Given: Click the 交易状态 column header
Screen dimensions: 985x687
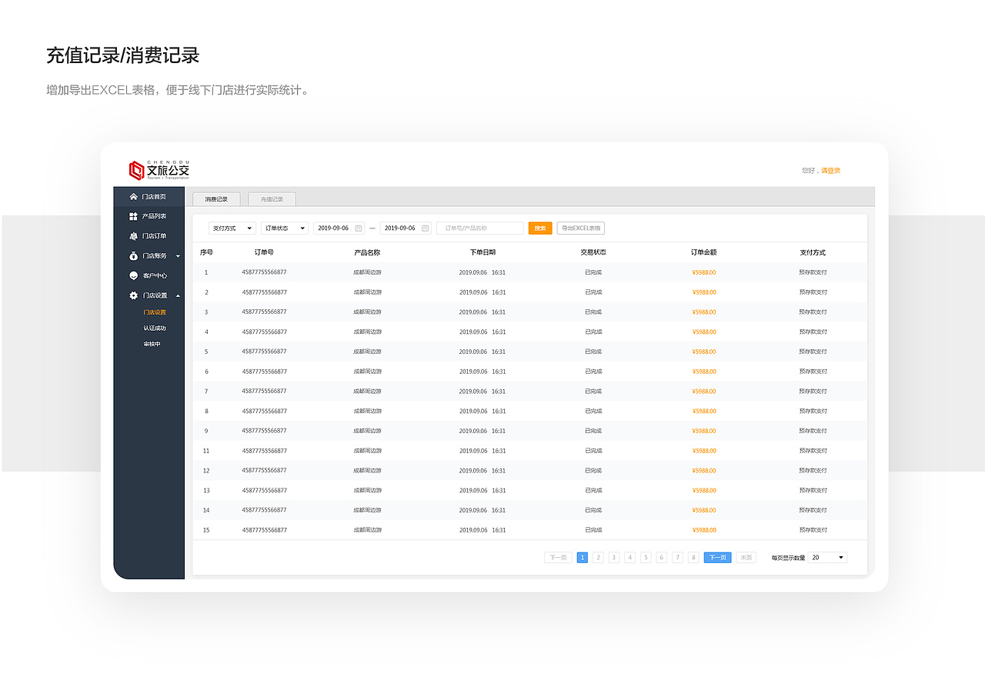Looking at the screenshot, I should [593, 252].
